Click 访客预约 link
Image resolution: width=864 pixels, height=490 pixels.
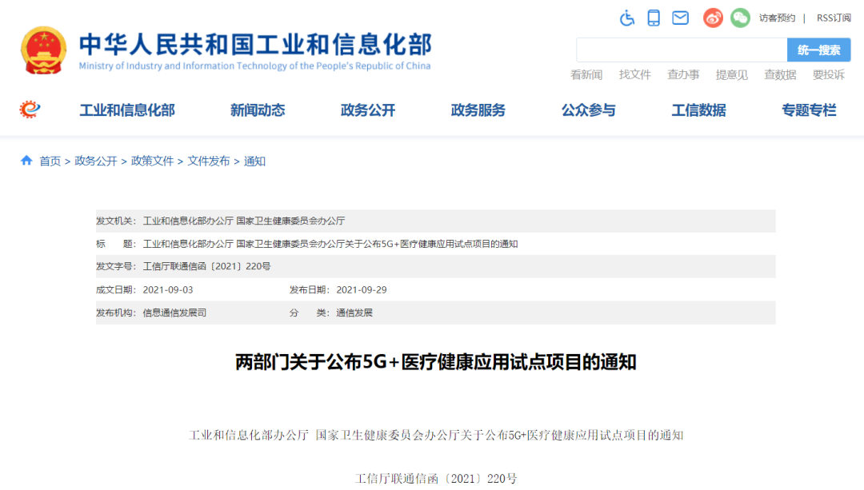tap(777, 18)
